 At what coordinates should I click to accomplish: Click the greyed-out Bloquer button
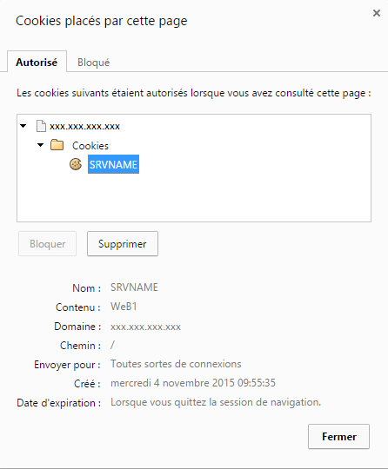coord(47,243)
